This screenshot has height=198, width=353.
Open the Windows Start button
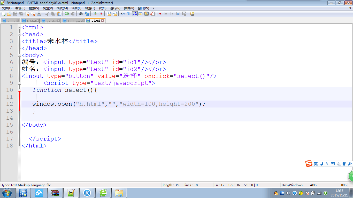(6, 193)
